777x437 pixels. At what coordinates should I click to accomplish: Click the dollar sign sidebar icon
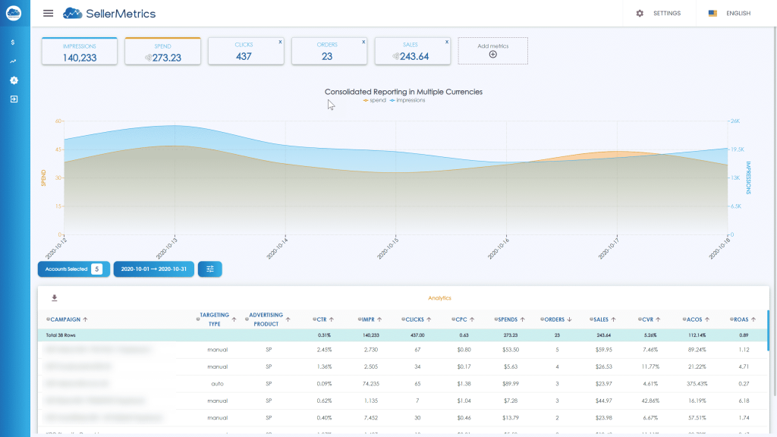[x=13, y=42]
